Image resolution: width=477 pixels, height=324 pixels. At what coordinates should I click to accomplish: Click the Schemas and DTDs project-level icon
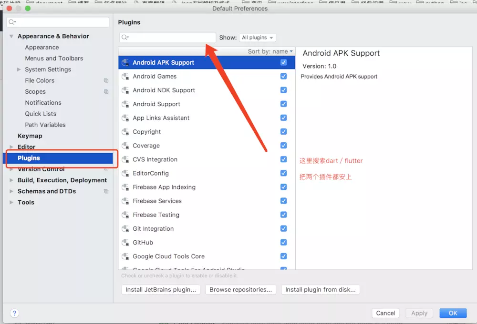coord(106,191)
